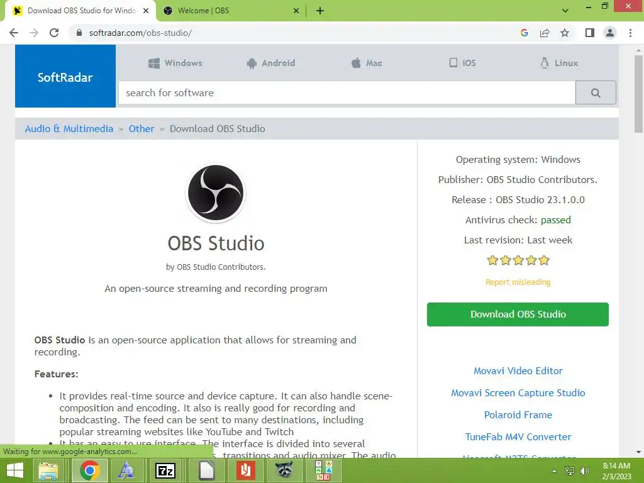The width and height of the screenshot is (644, 483).
Task: Click the network tray icon
Action: tap(570, 471)
